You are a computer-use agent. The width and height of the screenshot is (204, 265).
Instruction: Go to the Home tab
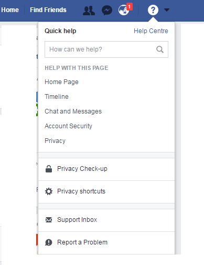click(x=10, y=10)
